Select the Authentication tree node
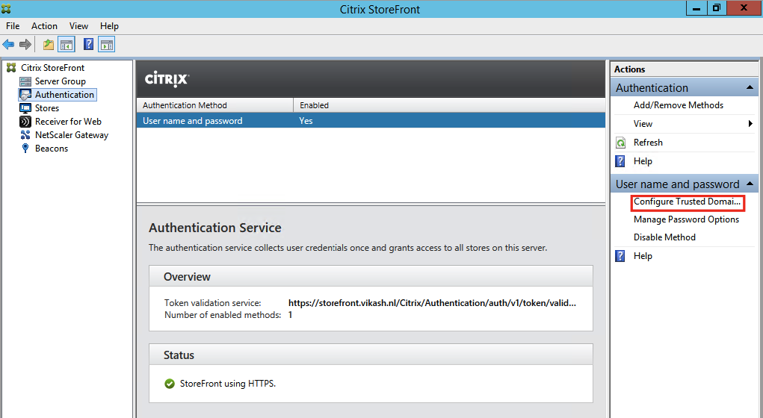This screenshot has width=763, height=418. (x=64, y=95)
